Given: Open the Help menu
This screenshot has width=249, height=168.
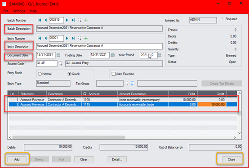Looking at the screenshot, I should (x=33, y=11).
